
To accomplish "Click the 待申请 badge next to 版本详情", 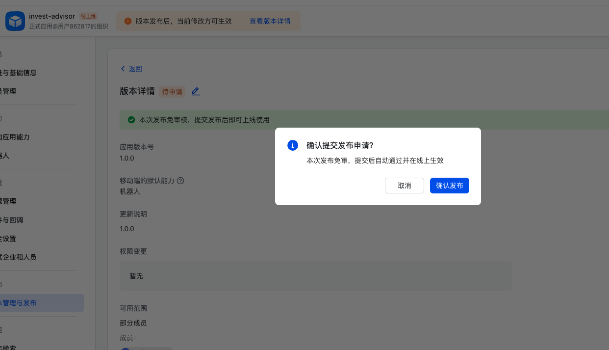I will point(172,92).
